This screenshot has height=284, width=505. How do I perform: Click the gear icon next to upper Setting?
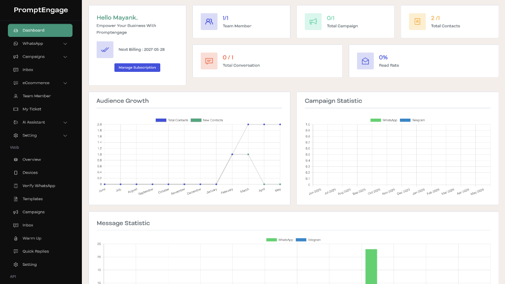pyautogui.click(x=16, y=135)
